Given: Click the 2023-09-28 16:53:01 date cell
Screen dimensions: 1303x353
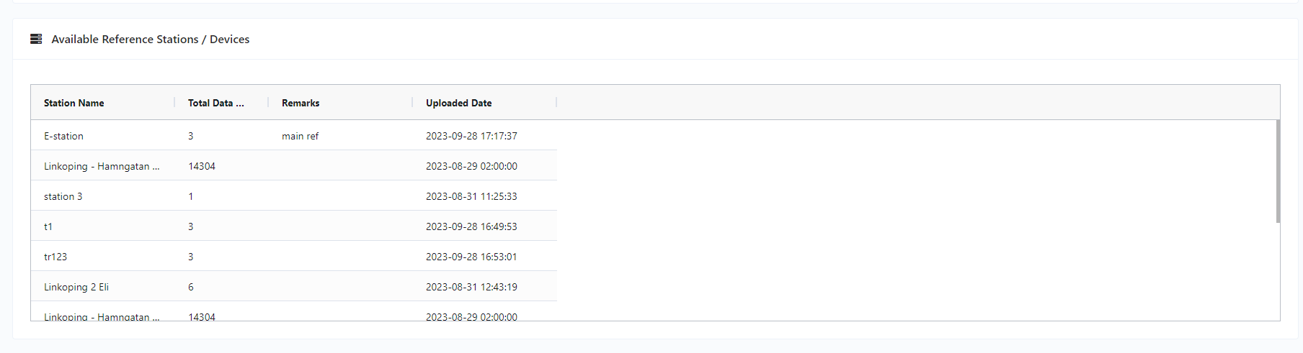Looking at the screenshot, I should pos(471,257).
